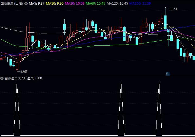Click the 看涨追击买入F indicator name

click(15, 78)
